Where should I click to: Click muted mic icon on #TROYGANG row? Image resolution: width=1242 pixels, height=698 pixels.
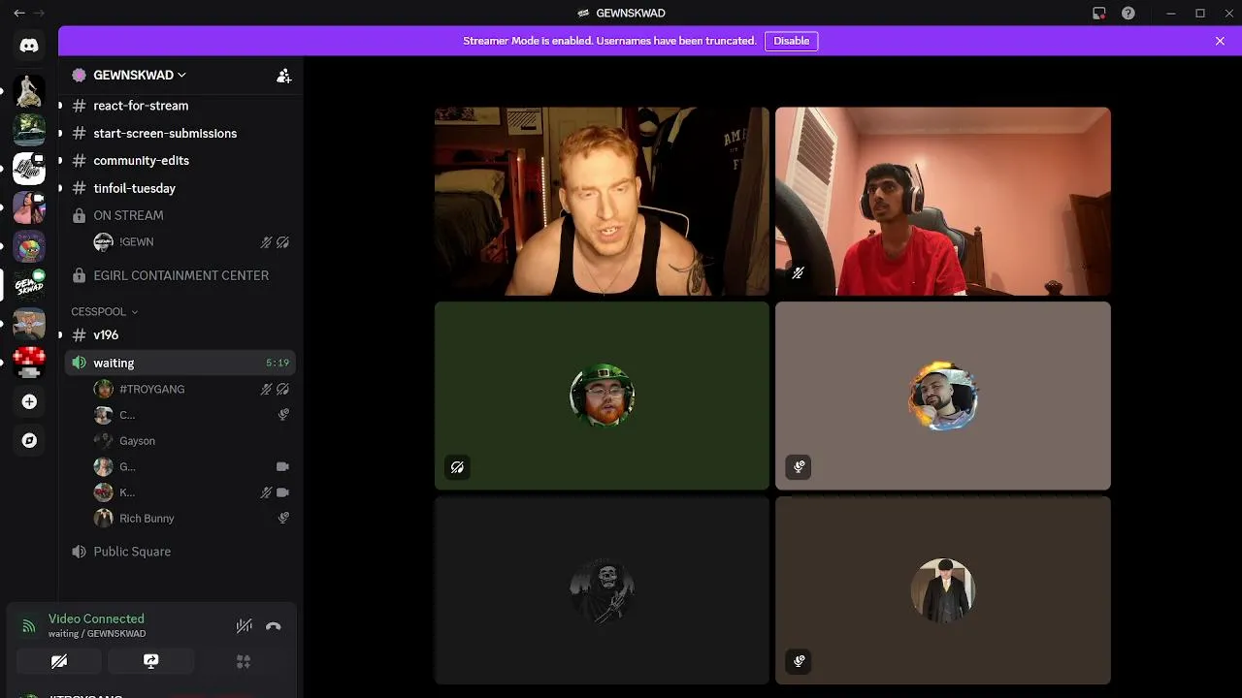pos(266,389)
